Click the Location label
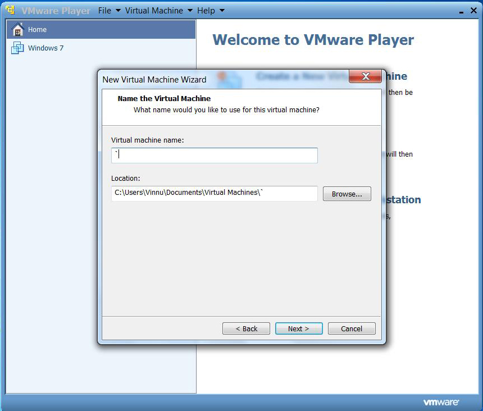The height and width of the screenshot is (411, 483). (126, 178)
